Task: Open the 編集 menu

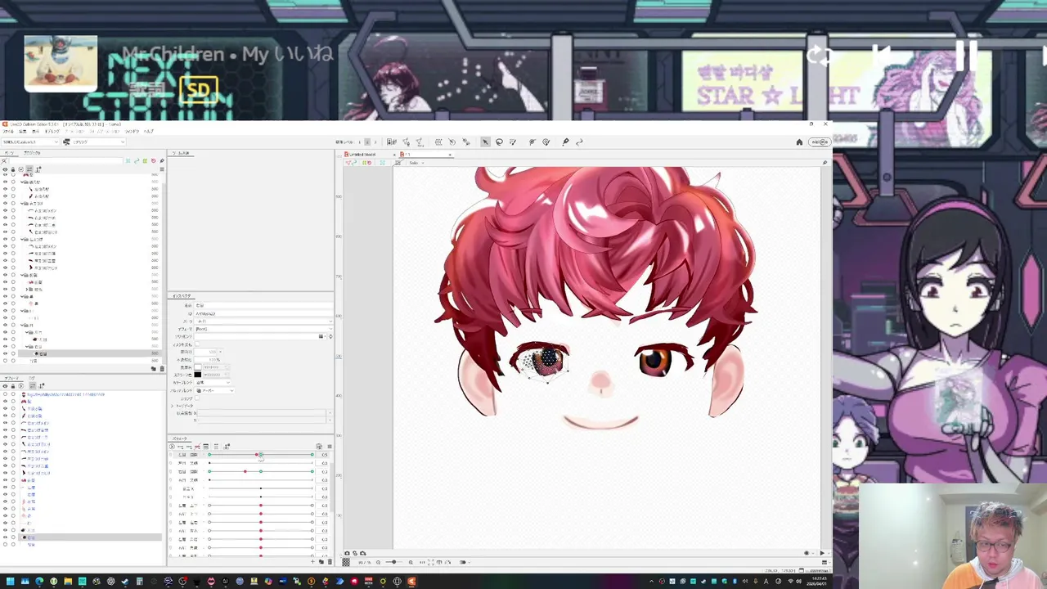Action: tap(23, 132)
